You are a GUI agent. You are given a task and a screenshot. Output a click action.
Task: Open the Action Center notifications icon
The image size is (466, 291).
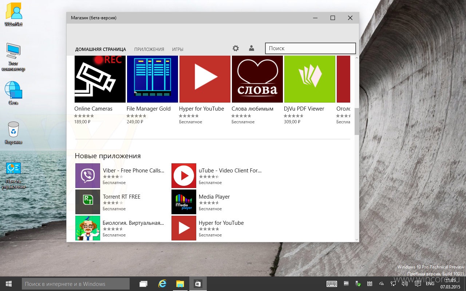[418, 284]
